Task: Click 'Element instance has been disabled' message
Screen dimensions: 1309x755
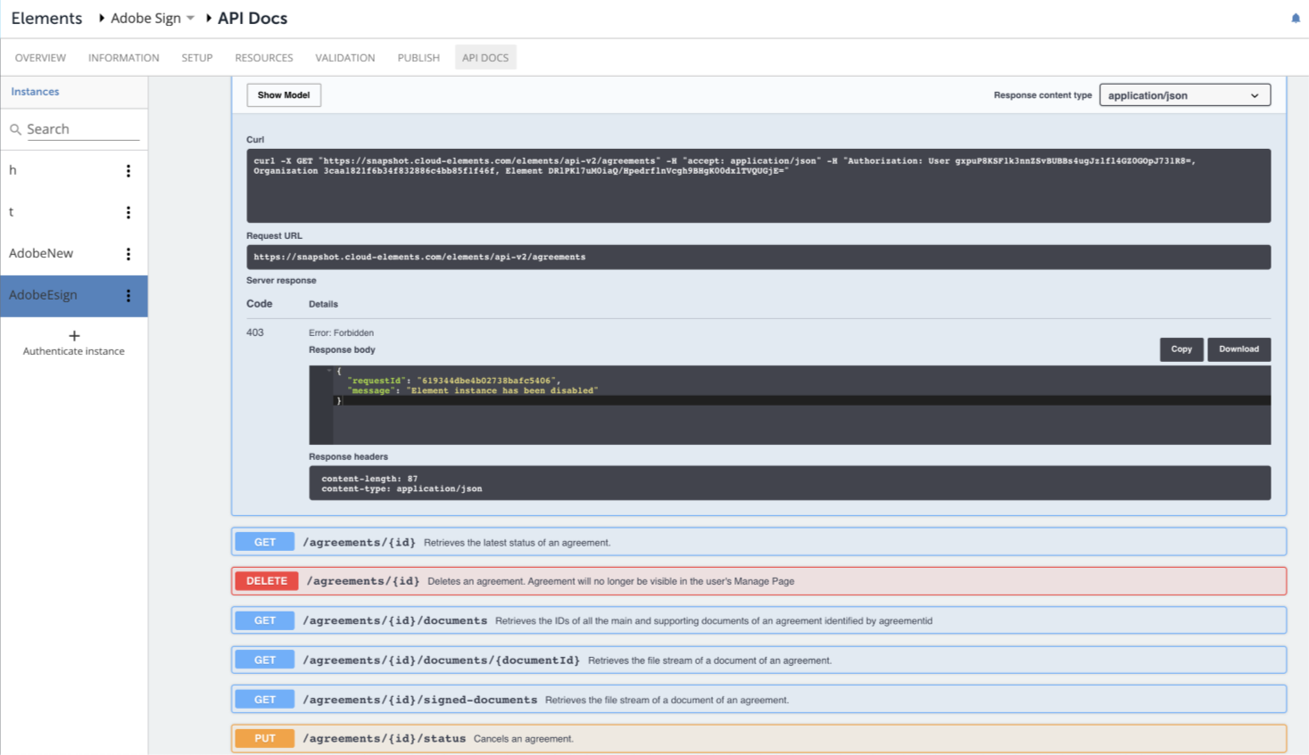Action: 504,390
